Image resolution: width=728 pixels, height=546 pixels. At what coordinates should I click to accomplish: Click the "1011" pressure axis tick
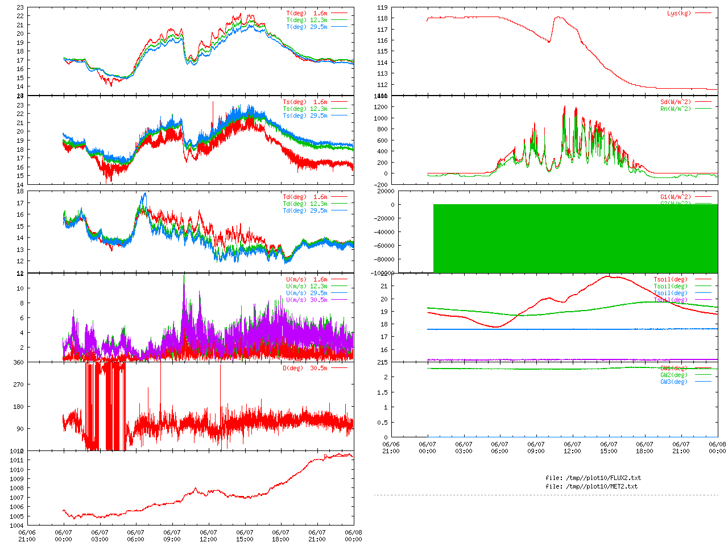pyautogui.click(x=17, y=460)
